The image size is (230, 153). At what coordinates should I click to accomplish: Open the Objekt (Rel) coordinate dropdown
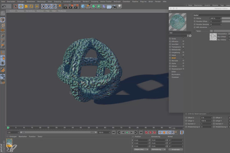pyautogui.click(x=141, y=150)
